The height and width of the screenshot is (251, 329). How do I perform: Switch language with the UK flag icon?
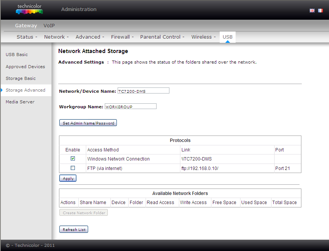[312, 11]
